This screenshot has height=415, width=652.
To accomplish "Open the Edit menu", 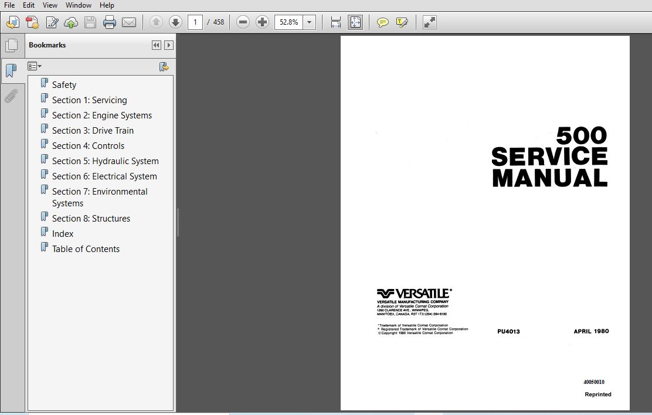I will point(29,5).
